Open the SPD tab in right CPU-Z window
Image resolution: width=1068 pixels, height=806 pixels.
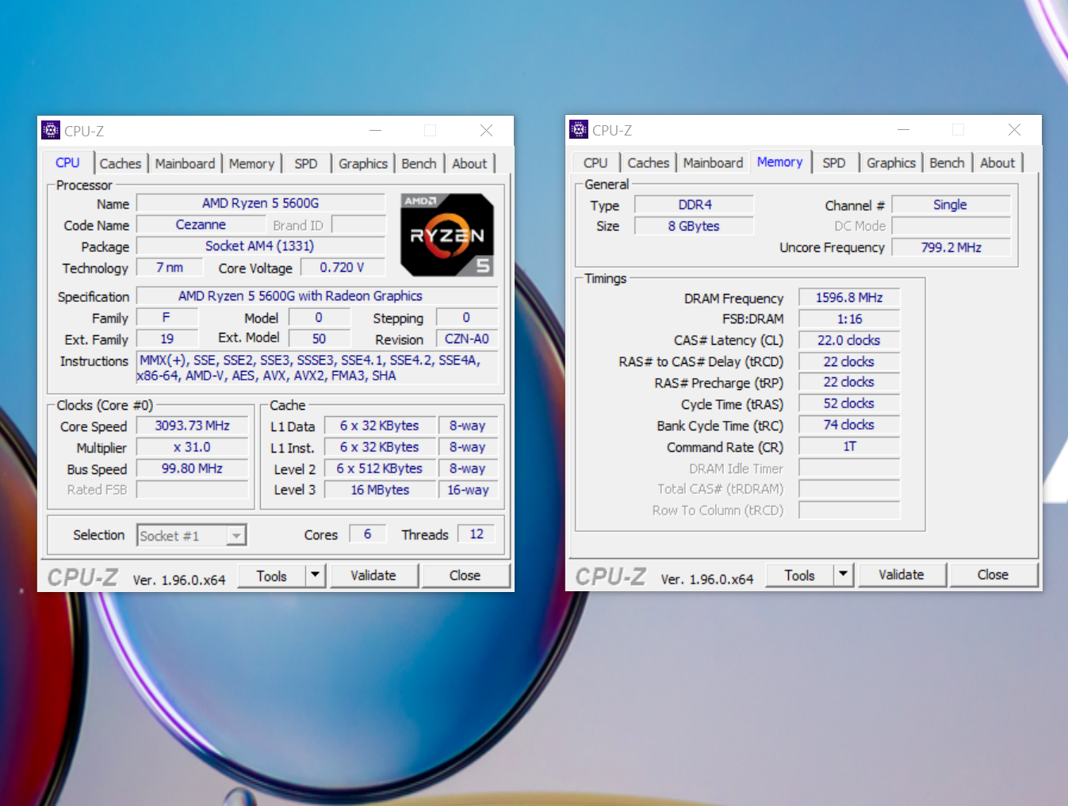point(834,162)
